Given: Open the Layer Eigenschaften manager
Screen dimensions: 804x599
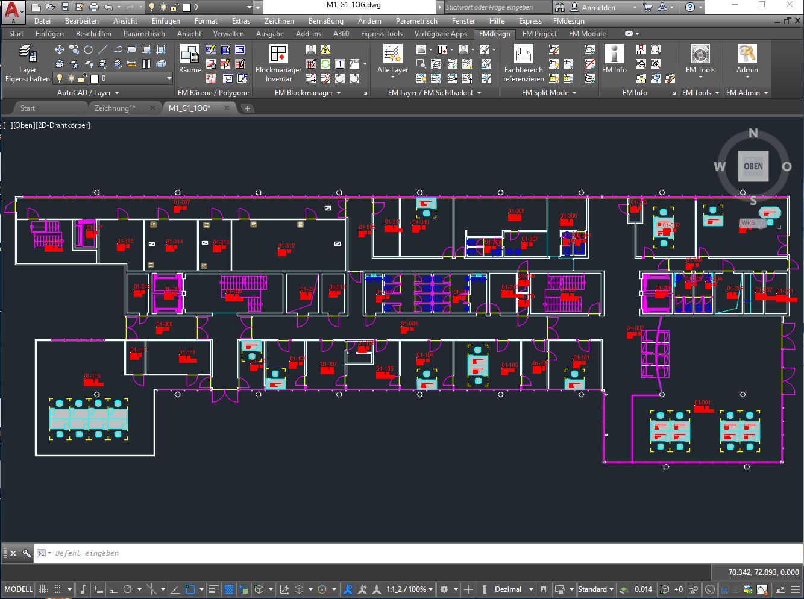Looking at the screenshot, I should click(27, 63).
